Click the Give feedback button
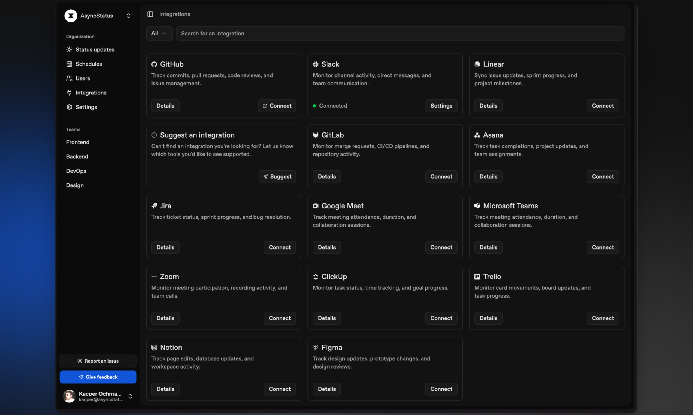The height and width of the screenshot is (415, 693). (98, 377)
